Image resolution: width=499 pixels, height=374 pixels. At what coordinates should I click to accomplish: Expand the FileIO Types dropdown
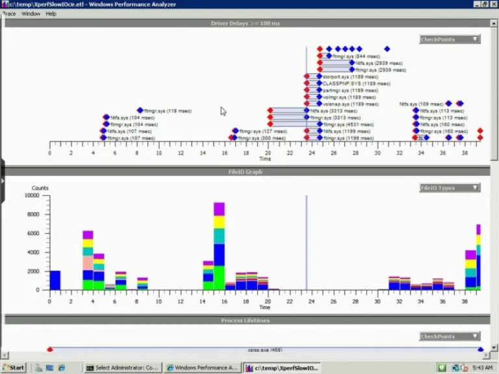click(x=450, y=188)
